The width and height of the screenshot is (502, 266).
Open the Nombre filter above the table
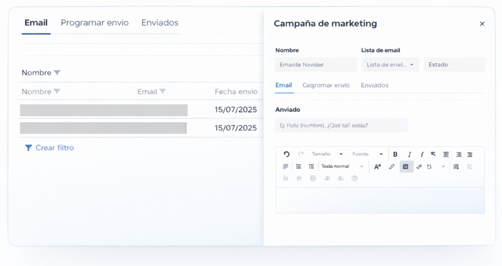pyautogui.click(x=41, y=73)
